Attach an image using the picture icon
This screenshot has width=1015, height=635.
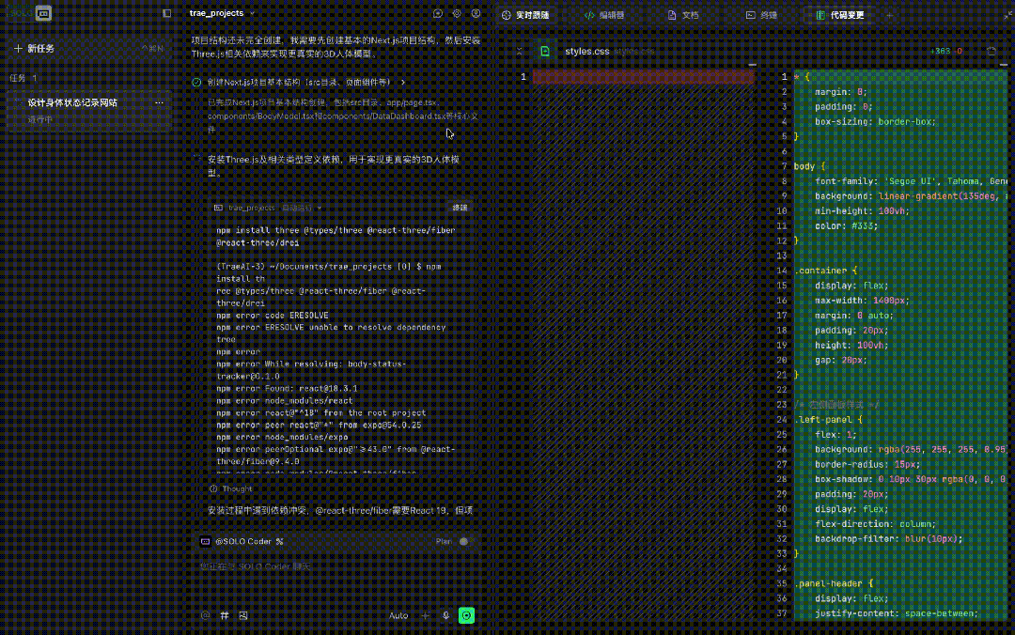(x=243, y=616)
